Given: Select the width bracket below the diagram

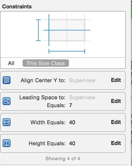Looking at the screenshot, I should 67,51.
